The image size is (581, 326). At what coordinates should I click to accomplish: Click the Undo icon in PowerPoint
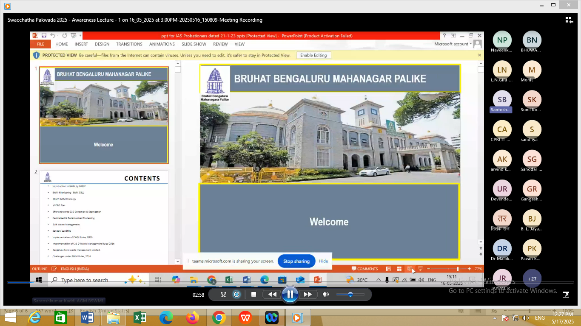click(x=53, y=36)
